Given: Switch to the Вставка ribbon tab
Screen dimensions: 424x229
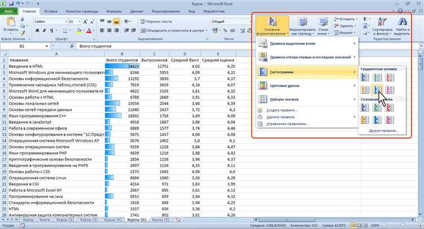Looking at the screenshot, I should point(50,11).
